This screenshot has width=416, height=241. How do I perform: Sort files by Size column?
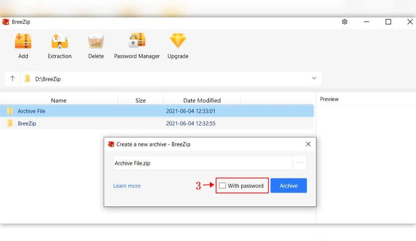tap(140, 100)
